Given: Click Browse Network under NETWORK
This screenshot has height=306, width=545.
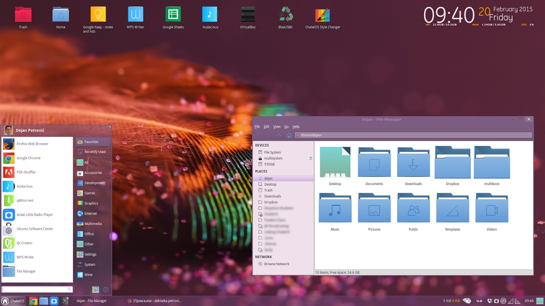Looking at the screenshot, I should click(x=277, y=264).
